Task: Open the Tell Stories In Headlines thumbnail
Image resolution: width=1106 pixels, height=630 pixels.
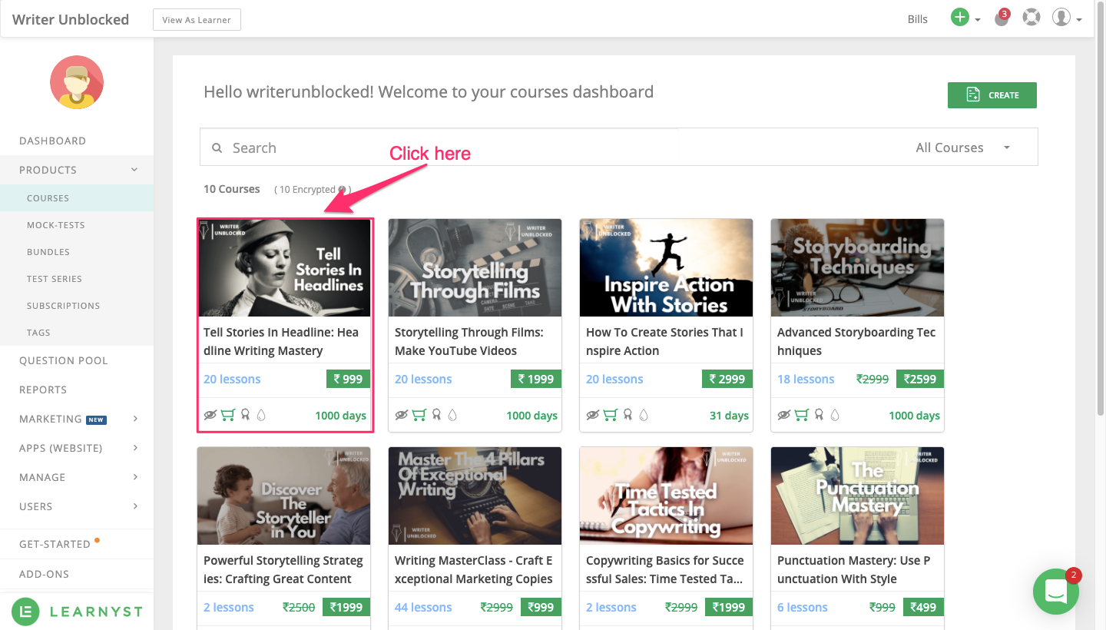Action: coord(284,267)
